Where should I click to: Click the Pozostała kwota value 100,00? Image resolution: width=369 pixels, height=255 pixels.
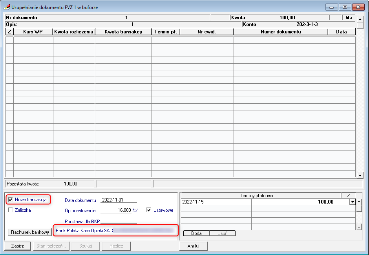[71, 184]
